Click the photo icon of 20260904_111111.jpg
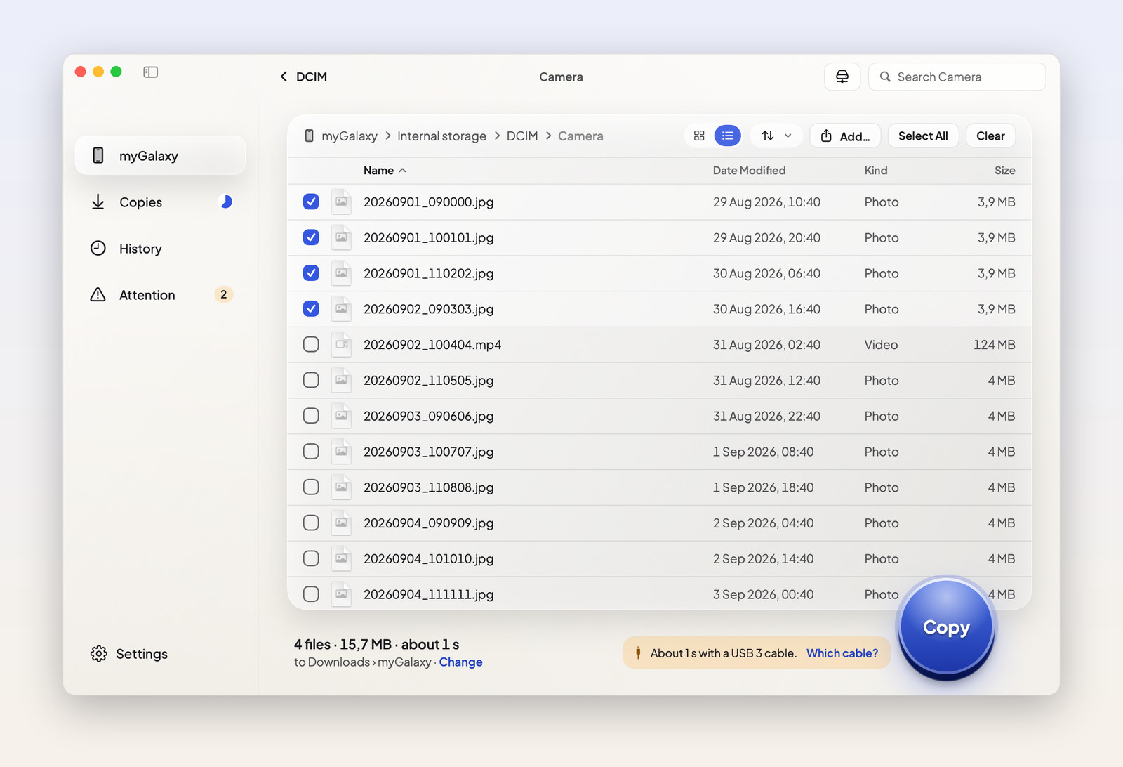The height and width of the screenshot is (767, 1123). [341, 594]
